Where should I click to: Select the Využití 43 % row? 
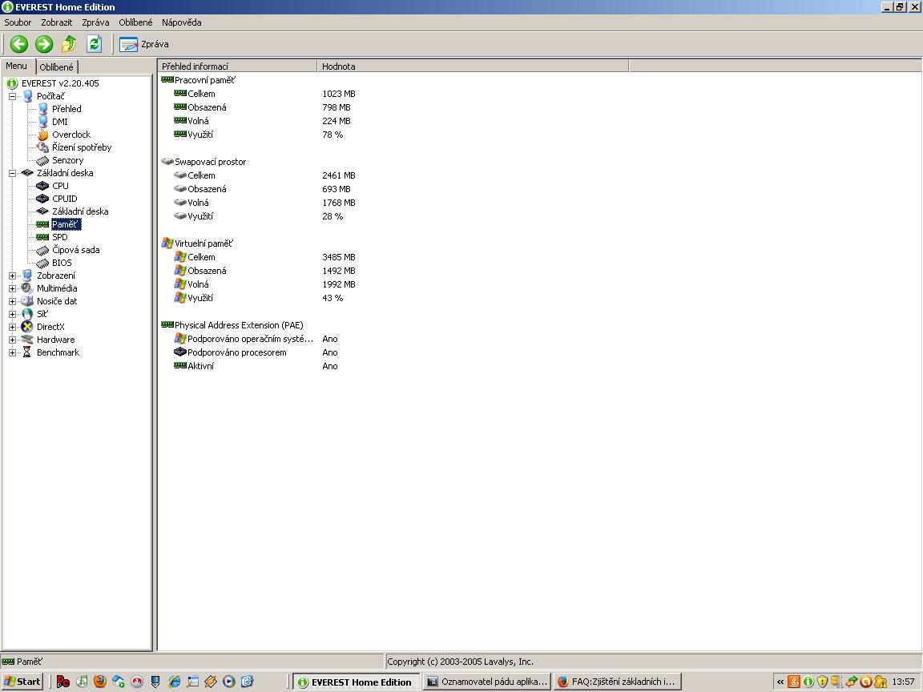pyautogui.click(x=259, y=298)
